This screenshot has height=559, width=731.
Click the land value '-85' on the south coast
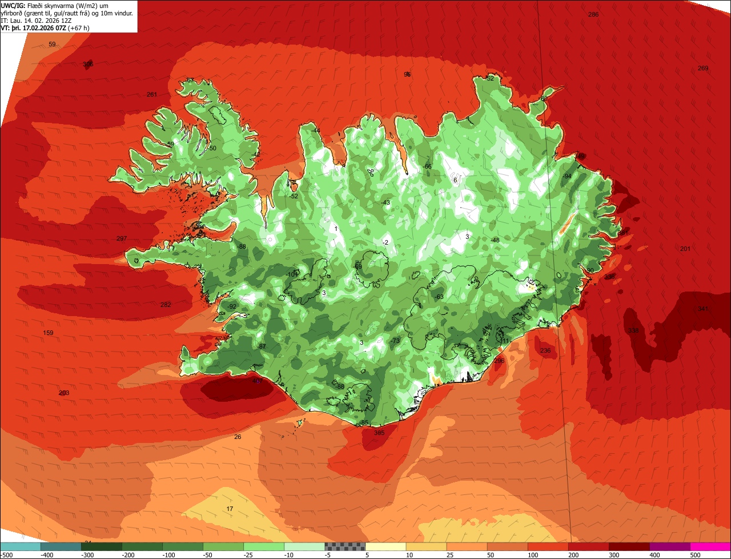[x=364, y=423]
